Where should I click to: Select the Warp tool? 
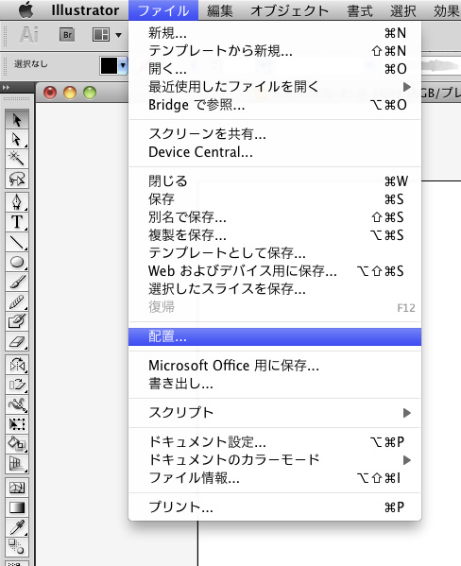[x=17, y=404]
